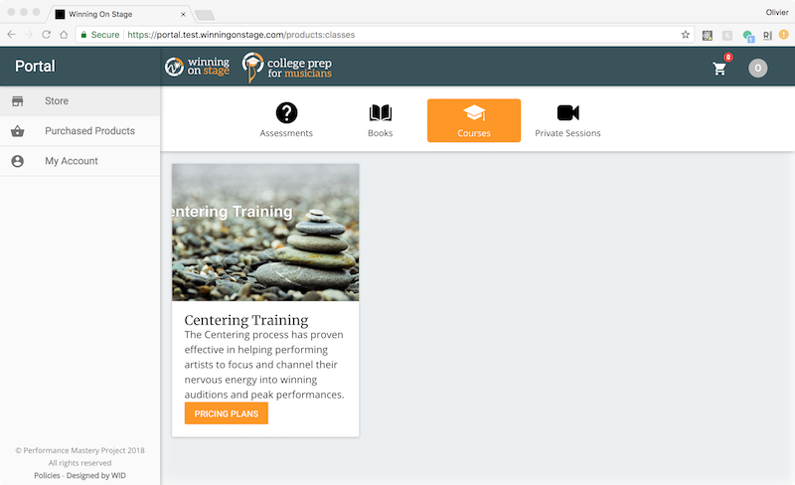Reload the page in browser
This screenshot has height=485, width=795.
[x=46, y=35]
